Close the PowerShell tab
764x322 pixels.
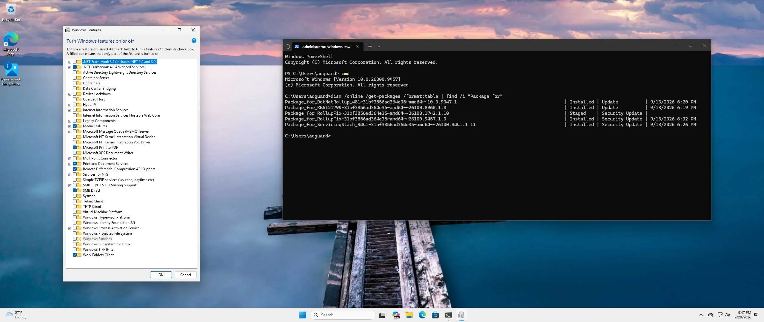[357, 47]
